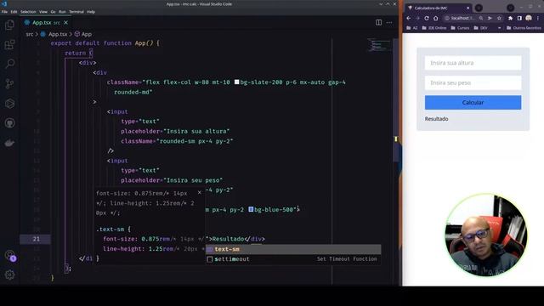
Task: Click the export default function App line
Action: click(105, 43)
